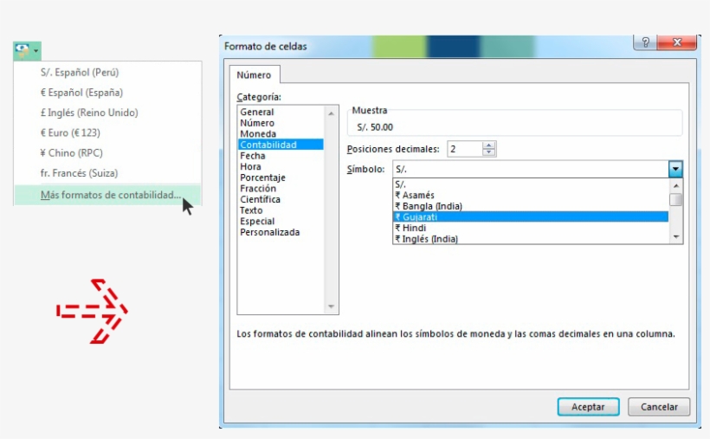Screen dimensions: 710x439
Task: Increase decimal places with up spinner
Action: 488,145
